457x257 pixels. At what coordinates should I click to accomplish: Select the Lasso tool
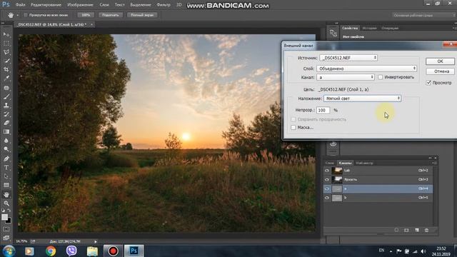(x=6, y=52)
